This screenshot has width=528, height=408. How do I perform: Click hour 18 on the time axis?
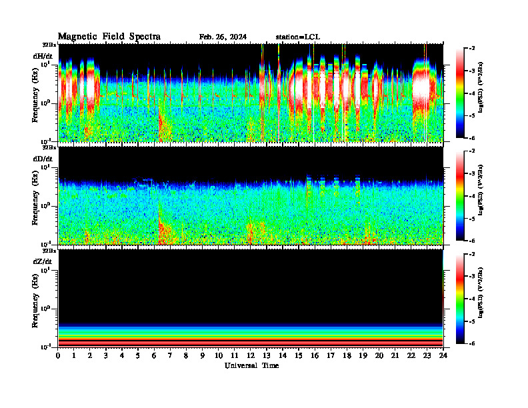pos(347,355)
